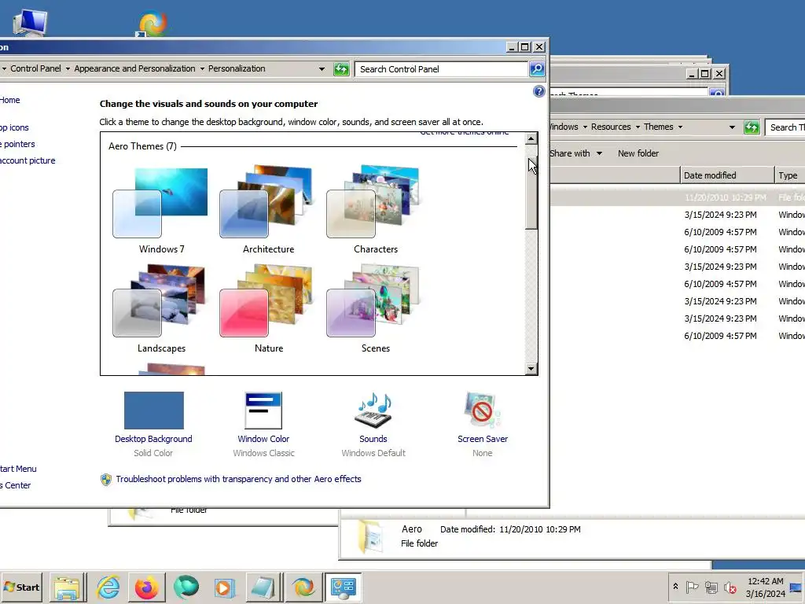
Task: Click the Search Control Panel magnifier
Action: tap(537, 69)
